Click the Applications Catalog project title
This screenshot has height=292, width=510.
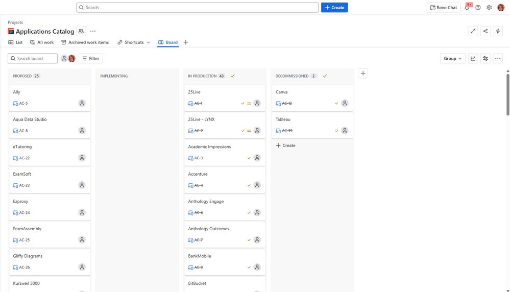coord(45,31)
